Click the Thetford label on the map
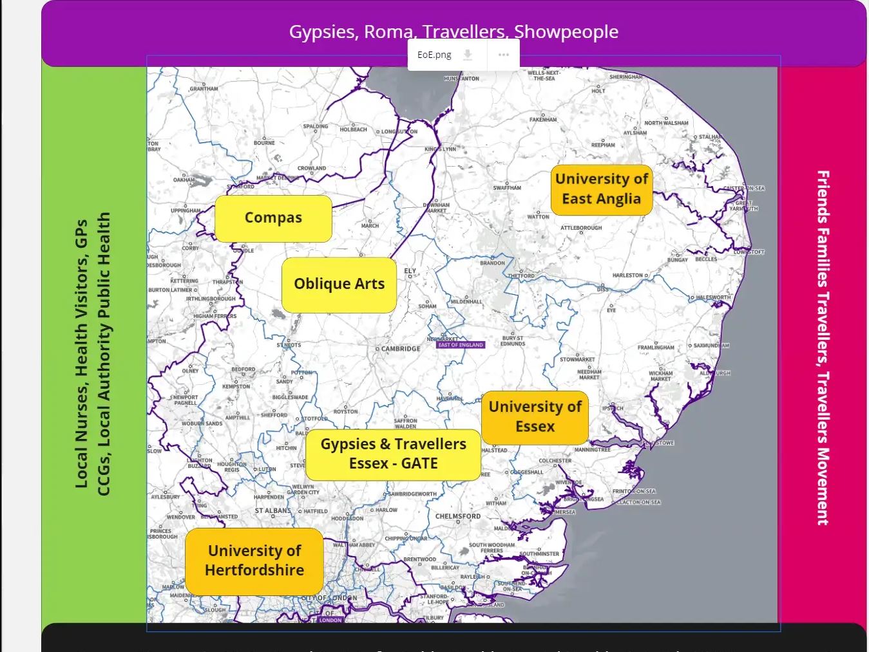This screenshot has width=869, height=652. click(x=521, y=276)
